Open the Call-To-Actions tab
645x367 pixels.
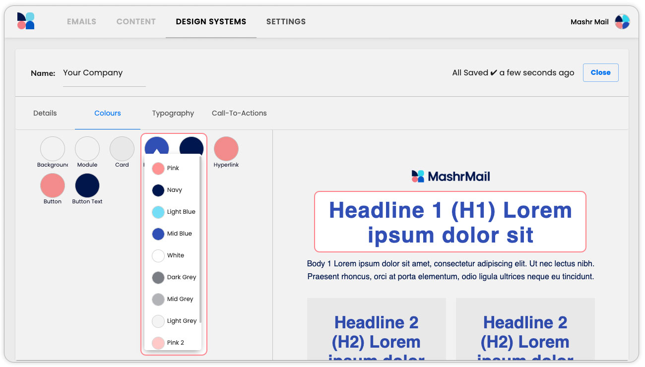(239, 113)
